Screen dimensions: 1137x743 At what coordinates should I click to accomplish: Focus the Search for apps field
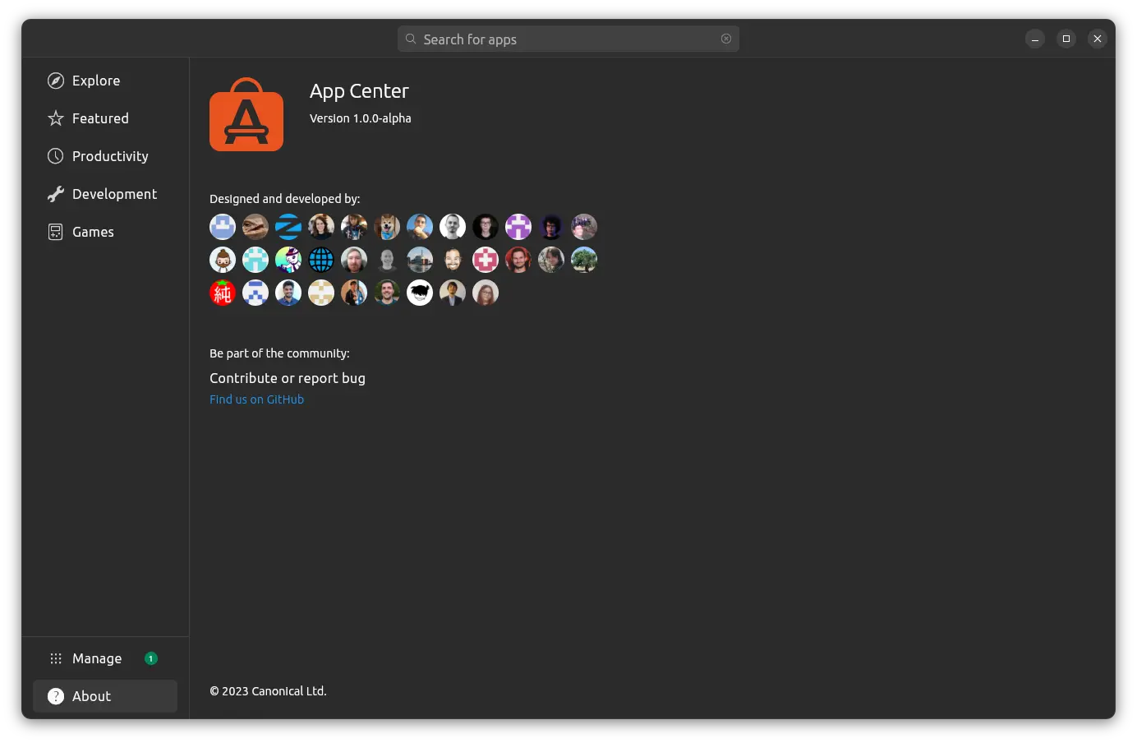click(x=568, y=39)
